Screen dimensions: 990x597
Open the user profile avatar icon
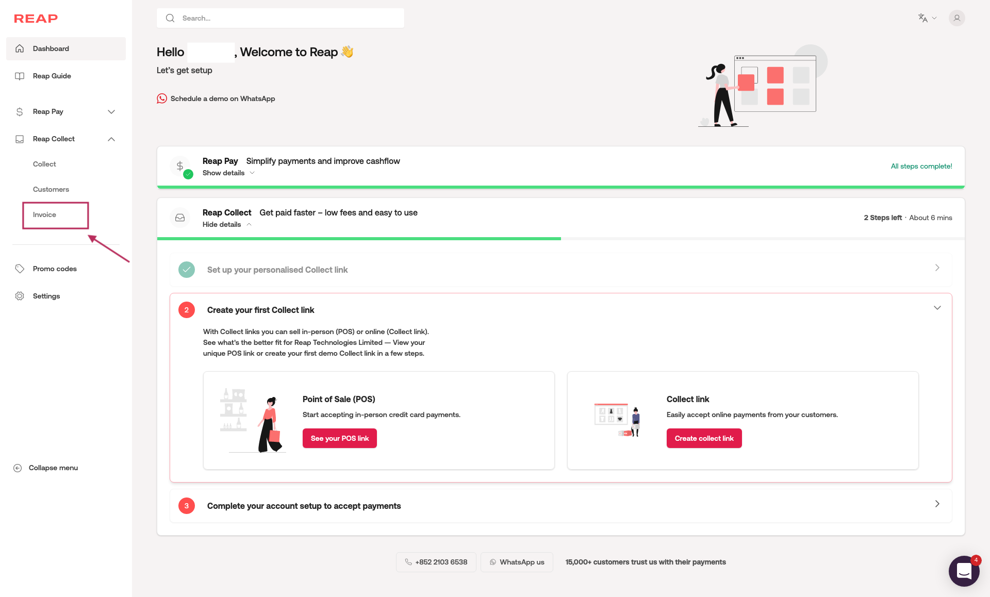[956, 18]
